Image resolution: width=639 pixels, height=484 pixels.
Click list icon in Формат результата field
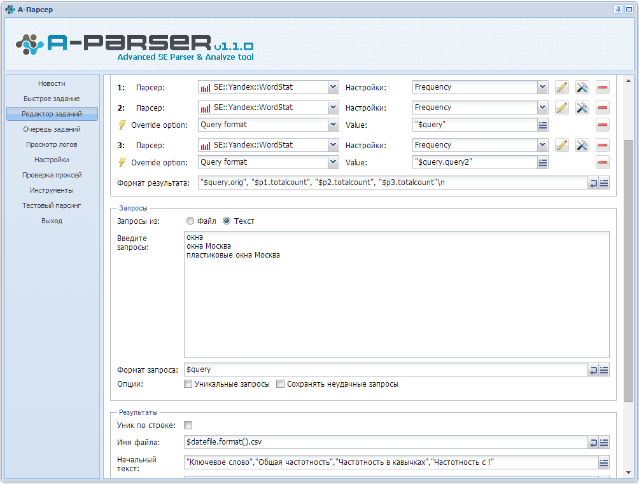click(604, 183)
